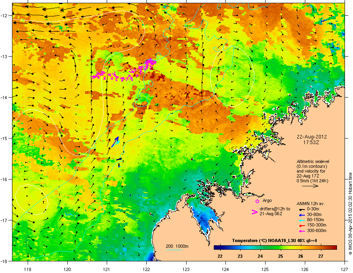This screenshot has height=273, width=353.
Task: Click the Temperature NOAA19_L3U colorbar title
Action: click(275, 240)
